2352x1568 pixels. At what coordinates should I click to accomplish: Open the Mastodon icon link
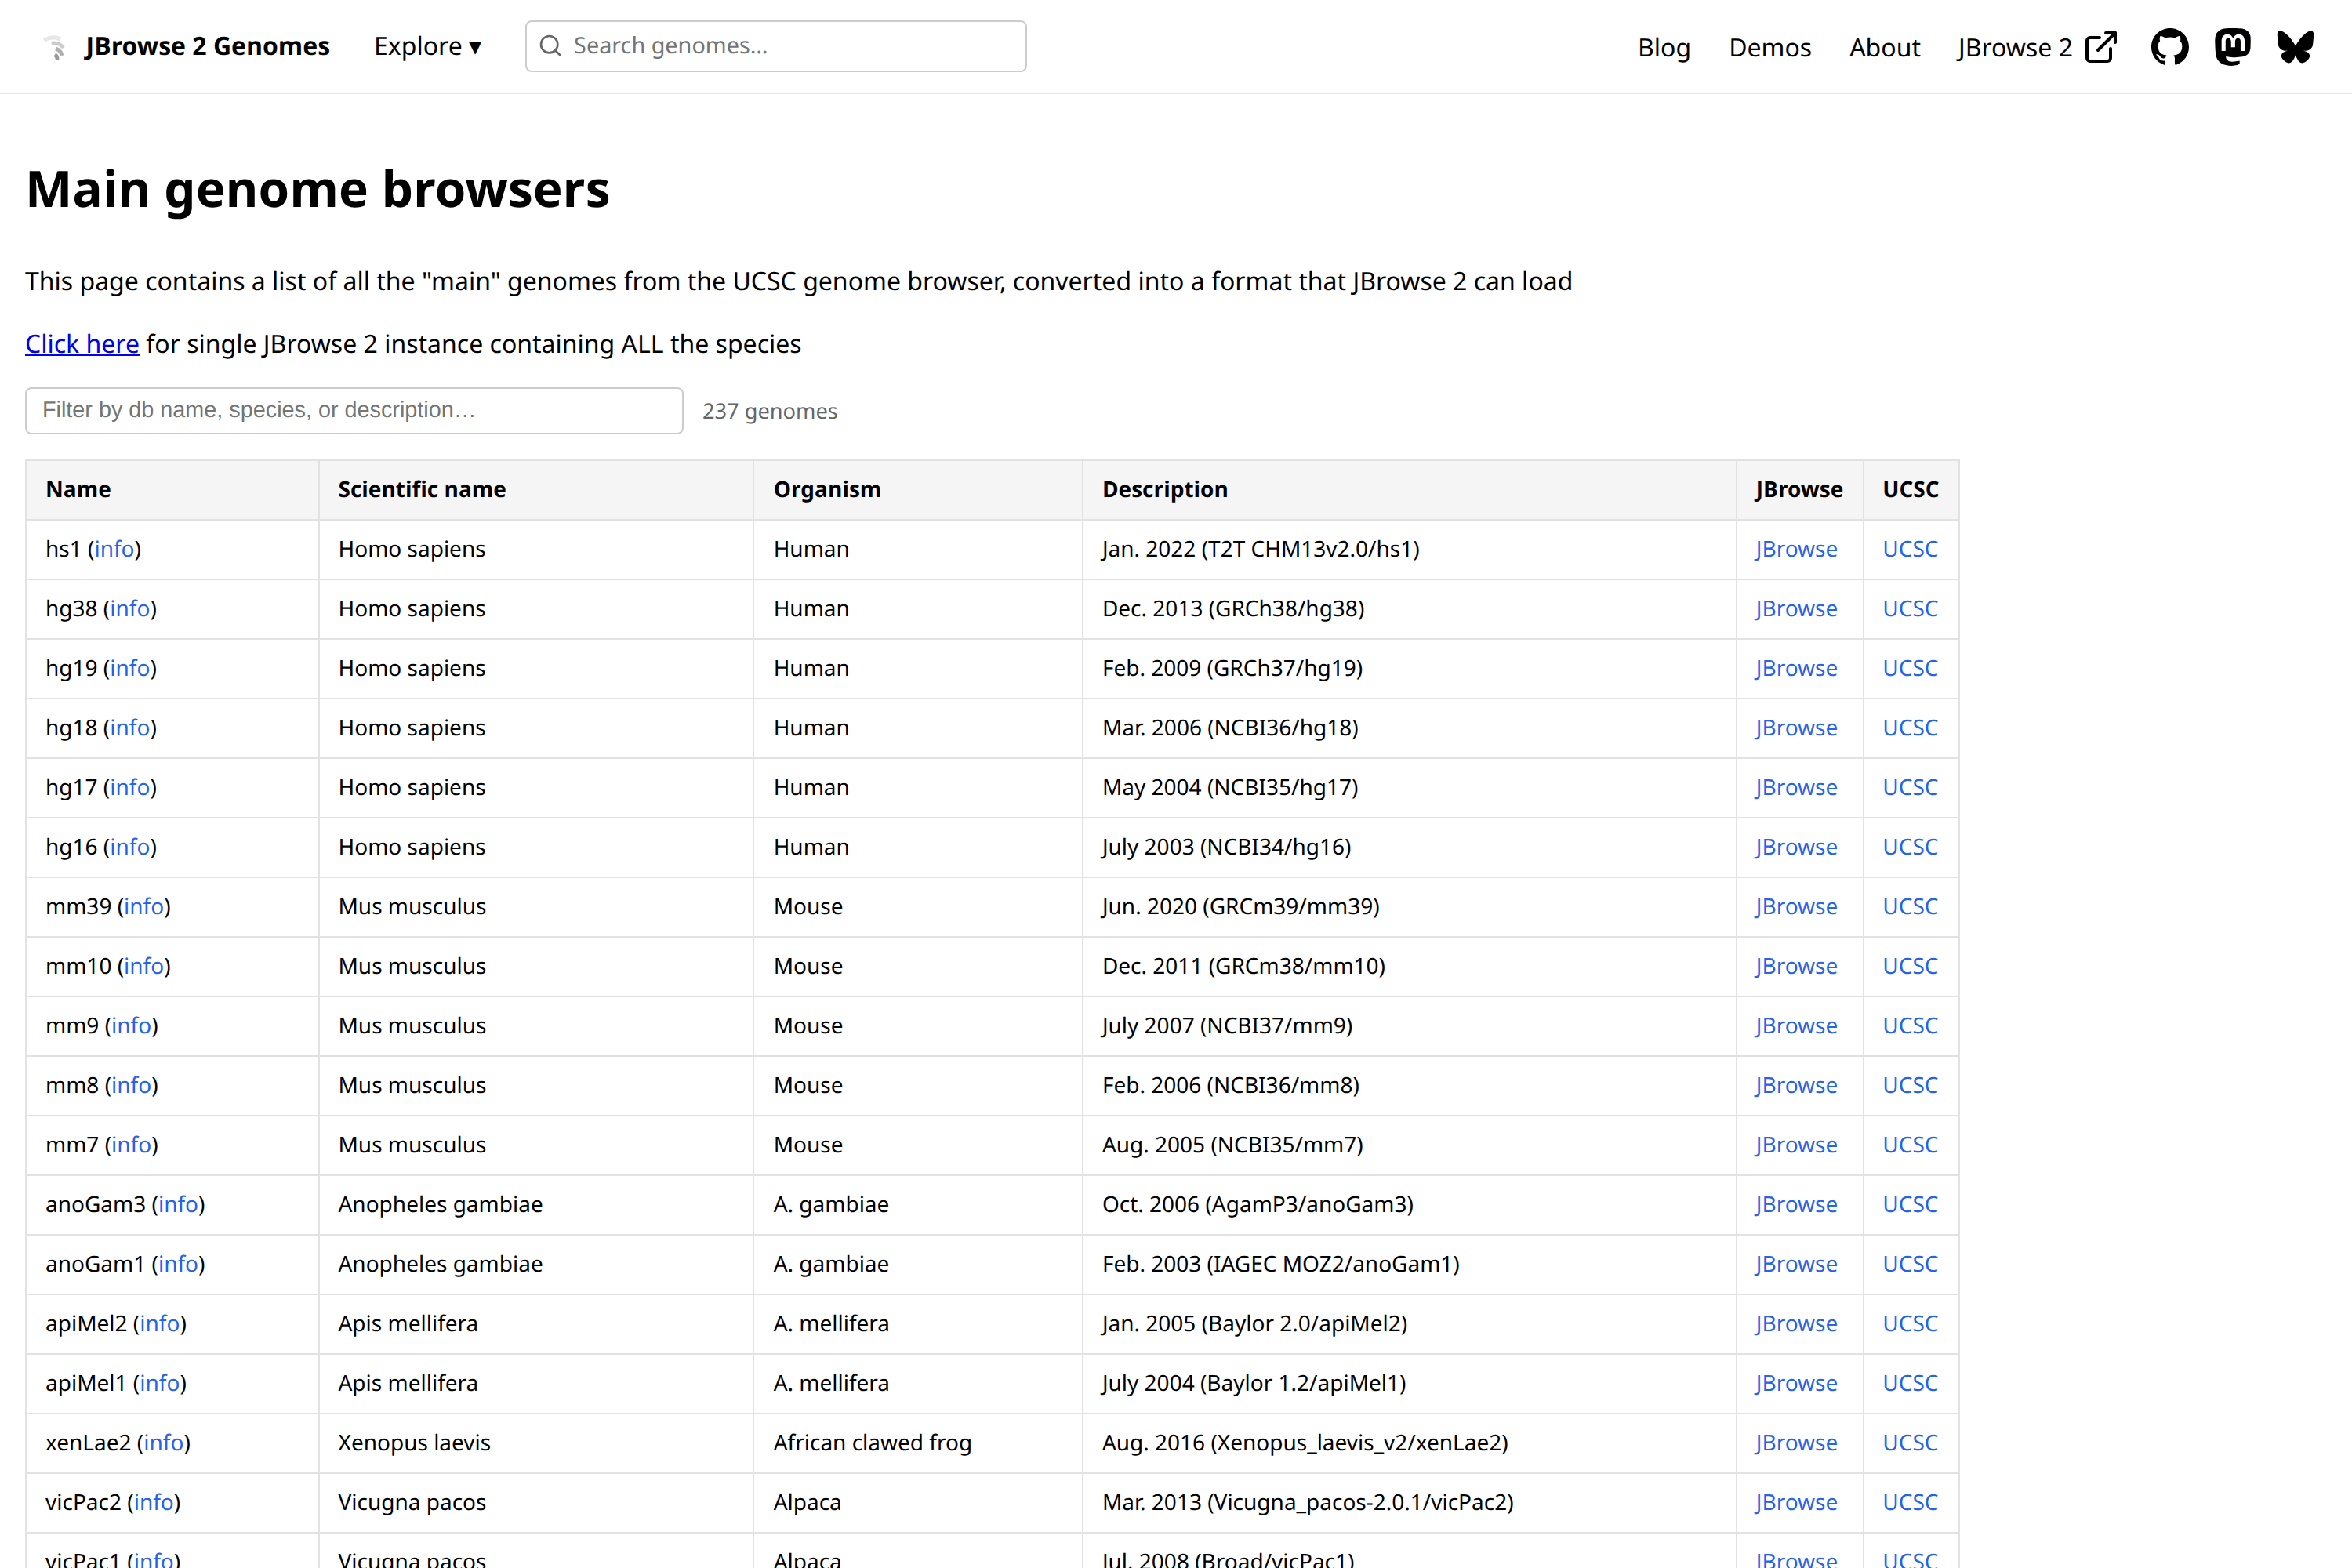click(2232, 47)
